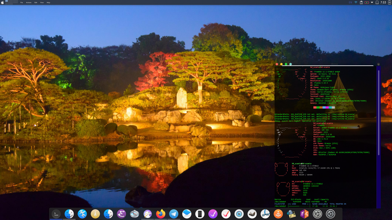
Task: Open the Wi-Fi network tray icon
Action: click(x=356, y=2)
